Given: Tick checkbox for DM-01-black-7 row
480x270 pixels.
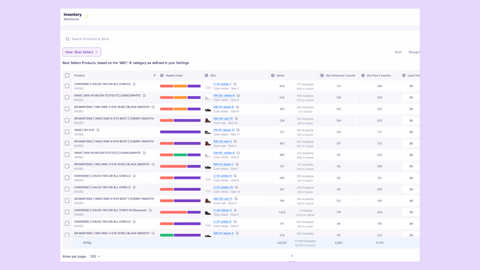Looking at the screenshot, I should [x=67, y=166].
